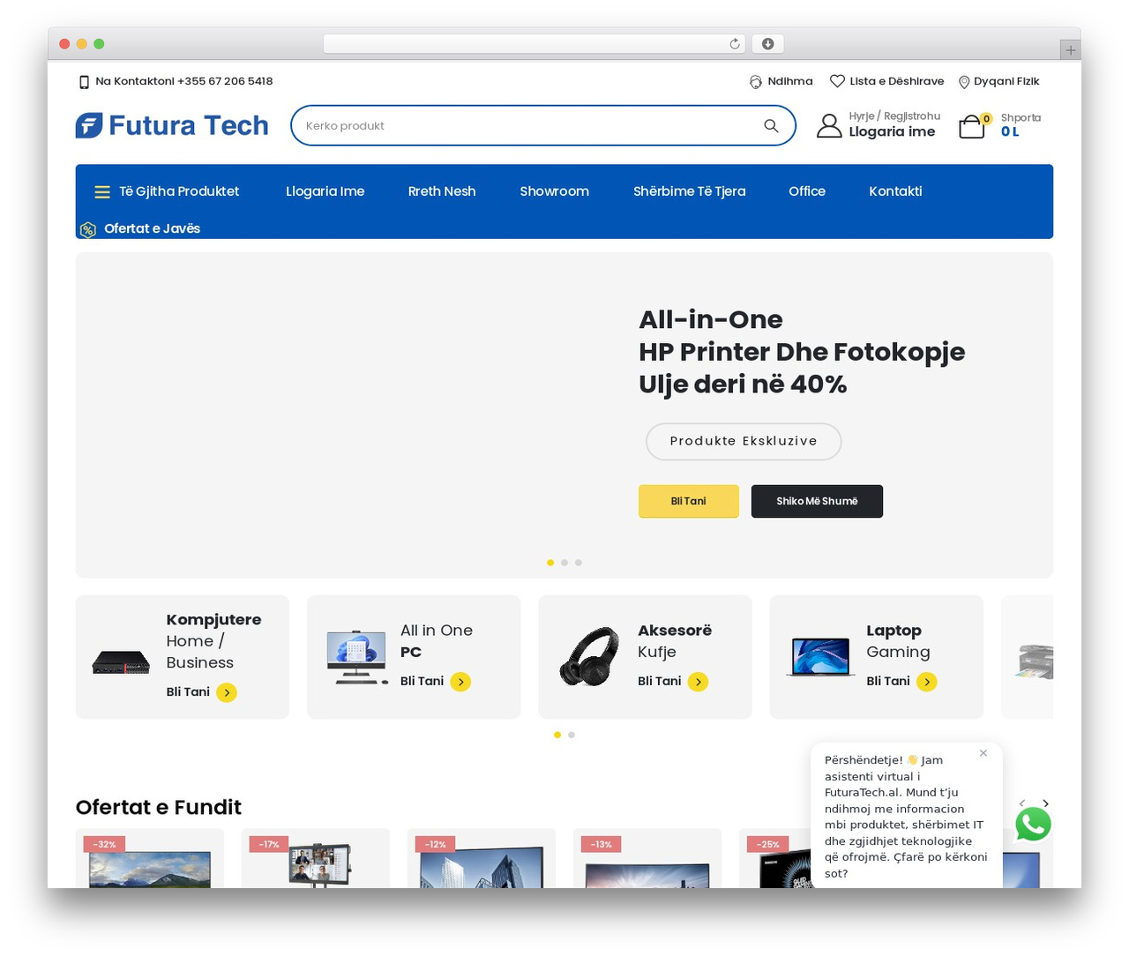The image size is (1129, 956).
Task: Click yellow arrow under Kompjutere Home / Business
Action: point(227,692)
